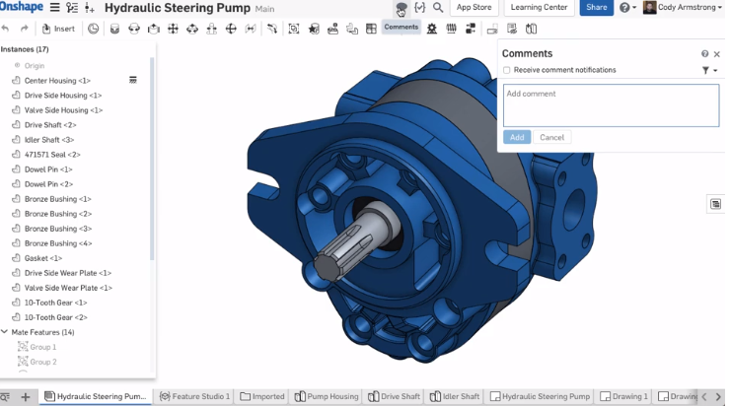
Task: Click the undo arrow icon
Action: (x=6, y=29)
